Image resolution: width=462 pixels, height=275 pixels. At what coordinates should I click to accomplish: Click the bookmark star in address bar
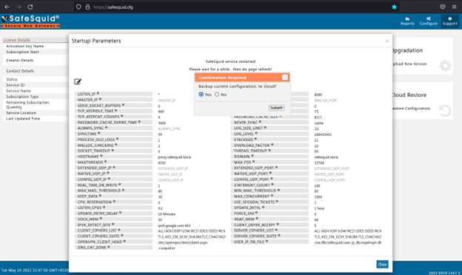(394, 7)
